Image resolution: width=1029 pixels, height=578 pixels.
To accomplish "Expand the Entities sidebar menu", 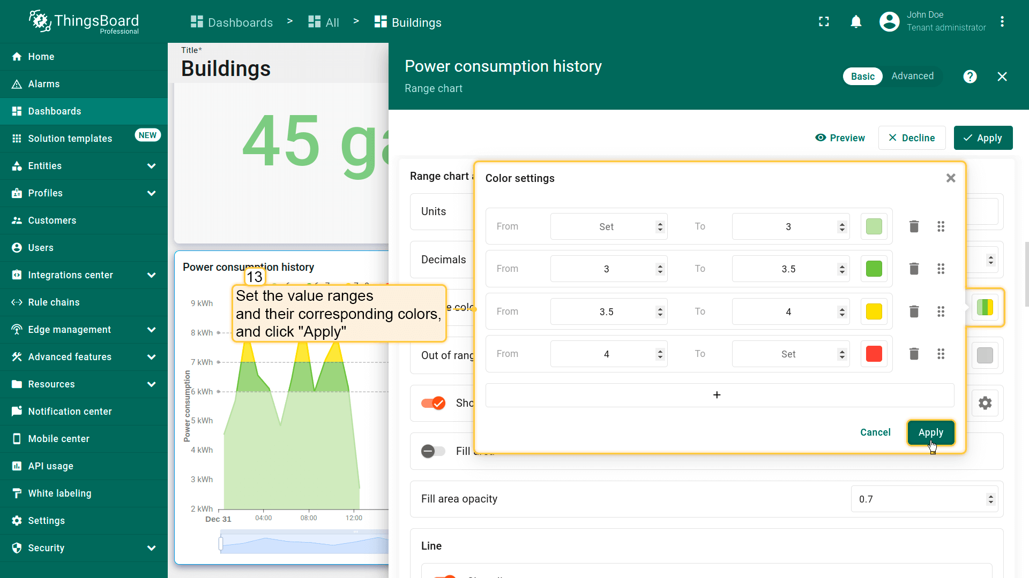I will pos(151,166).
